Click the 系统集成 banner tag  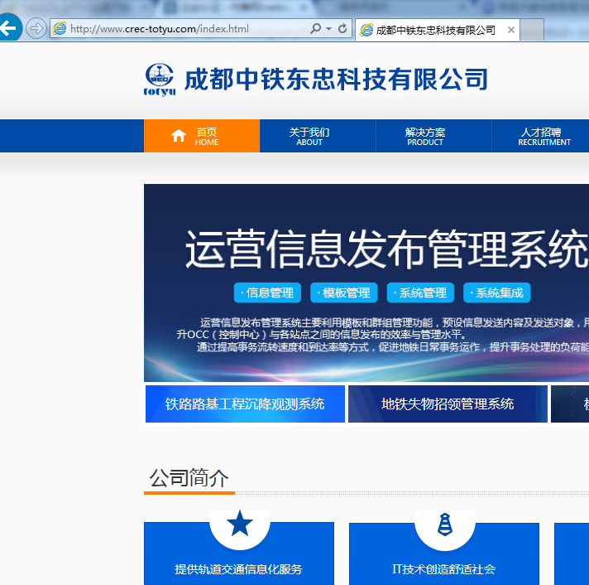[497, 292]
